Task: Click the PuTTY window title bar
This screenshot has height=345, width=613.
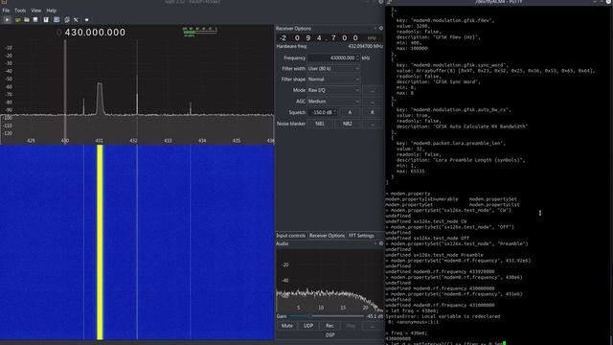Action: (499, 2)
